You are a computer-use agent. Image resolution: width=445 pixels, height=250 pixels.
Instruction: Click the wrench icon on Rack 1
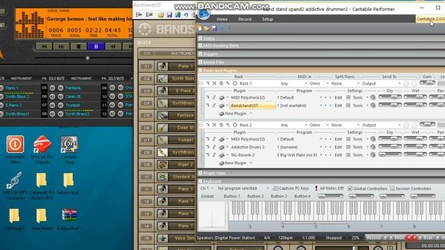click(x=228, y=83)
